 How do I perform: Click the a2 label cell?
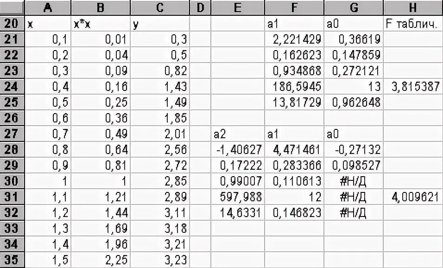(x=238, y=134)
